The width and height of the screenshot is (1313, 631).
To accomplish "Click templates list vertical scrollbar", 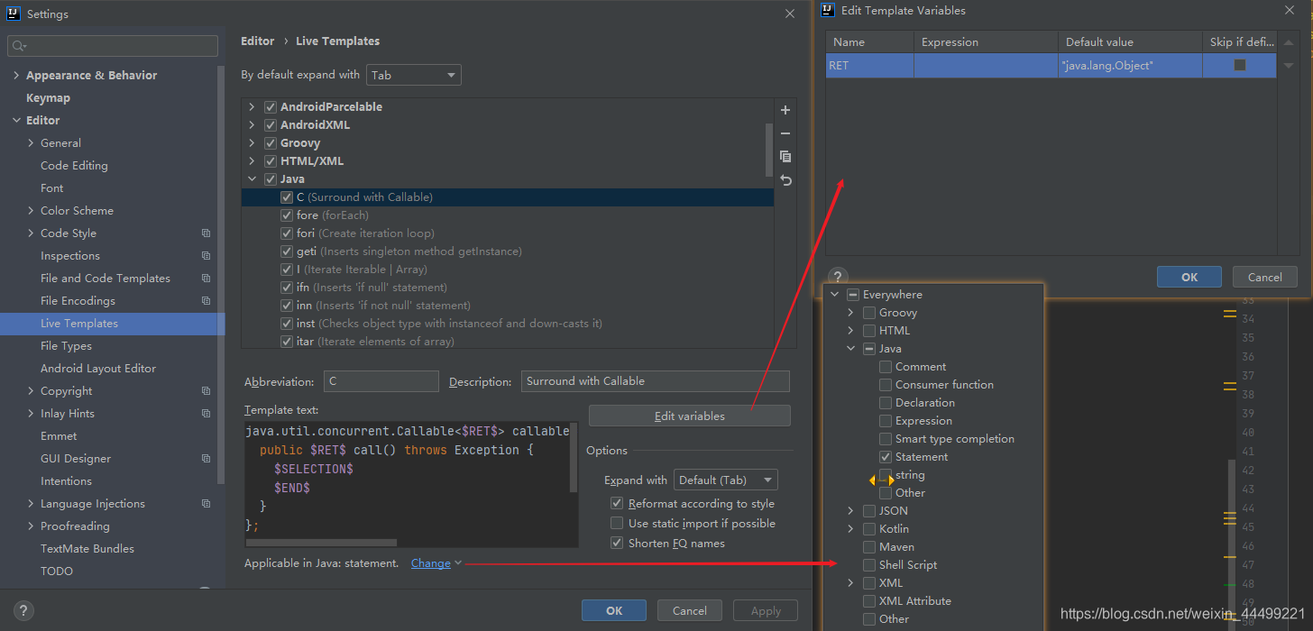I will [769, 149].
